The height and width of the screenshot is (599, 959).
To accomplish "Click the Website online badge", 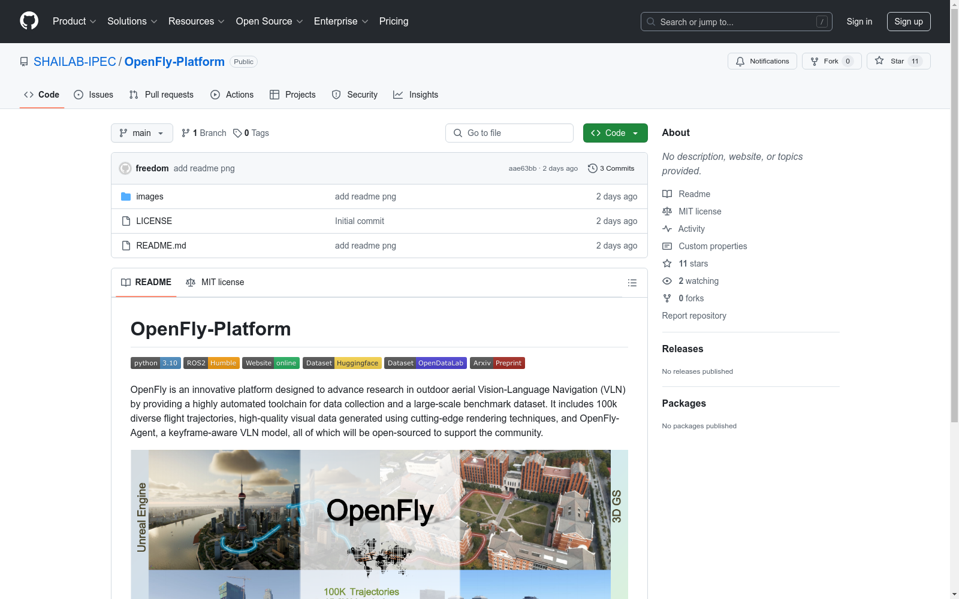I will pos(271,363).
